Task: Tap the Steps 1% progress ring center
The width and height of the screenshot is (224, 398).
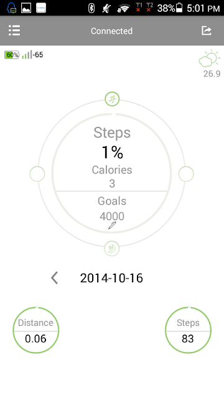Action: [112, 152]
